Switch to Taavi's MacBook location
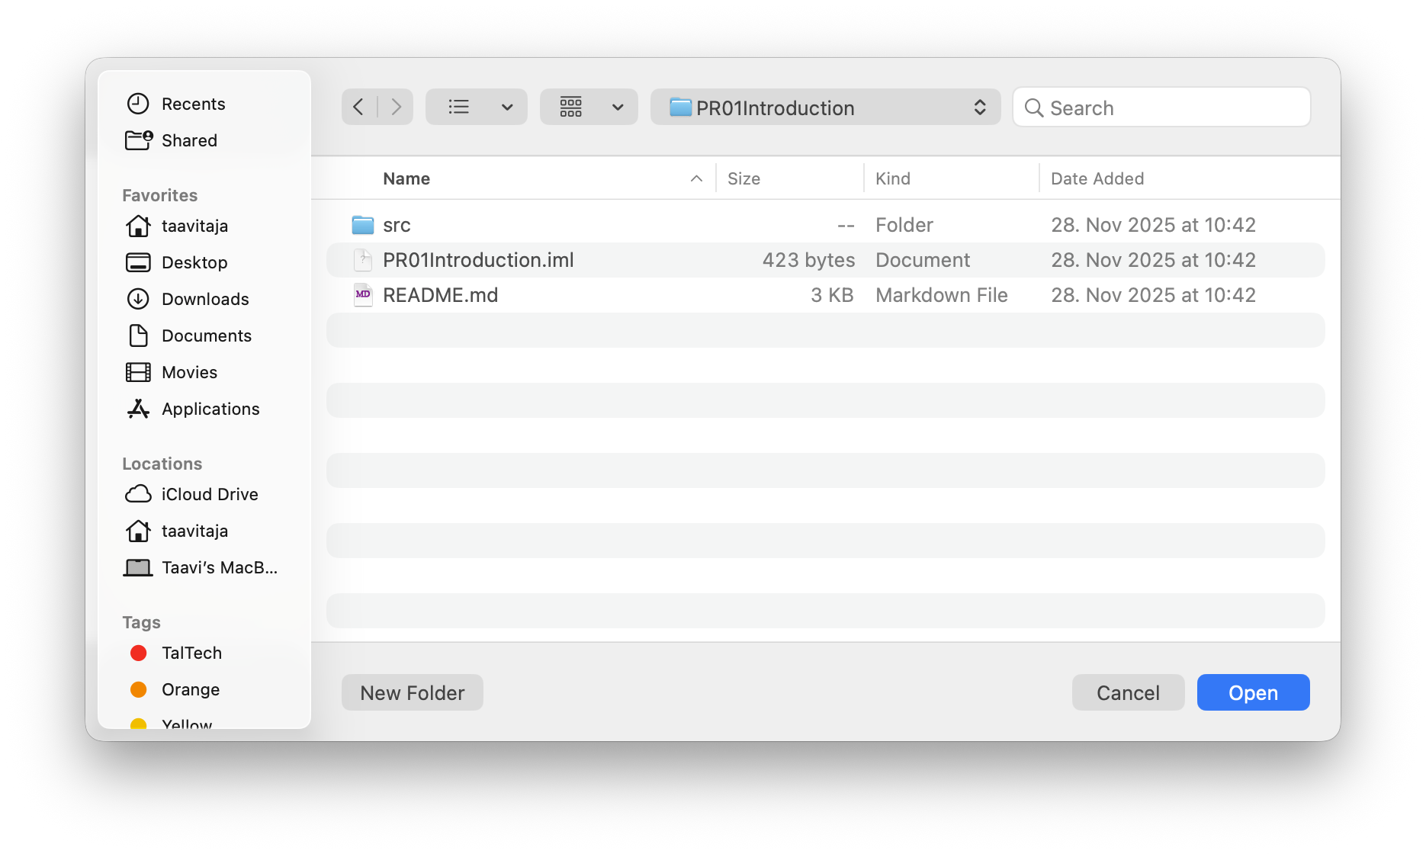1426x854 pixels. (x=219, y=567)
